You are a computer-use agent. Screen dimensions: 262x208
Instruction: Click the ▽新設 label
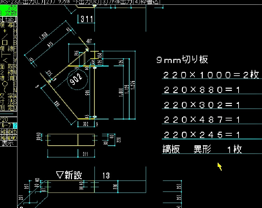coord(69,175)
